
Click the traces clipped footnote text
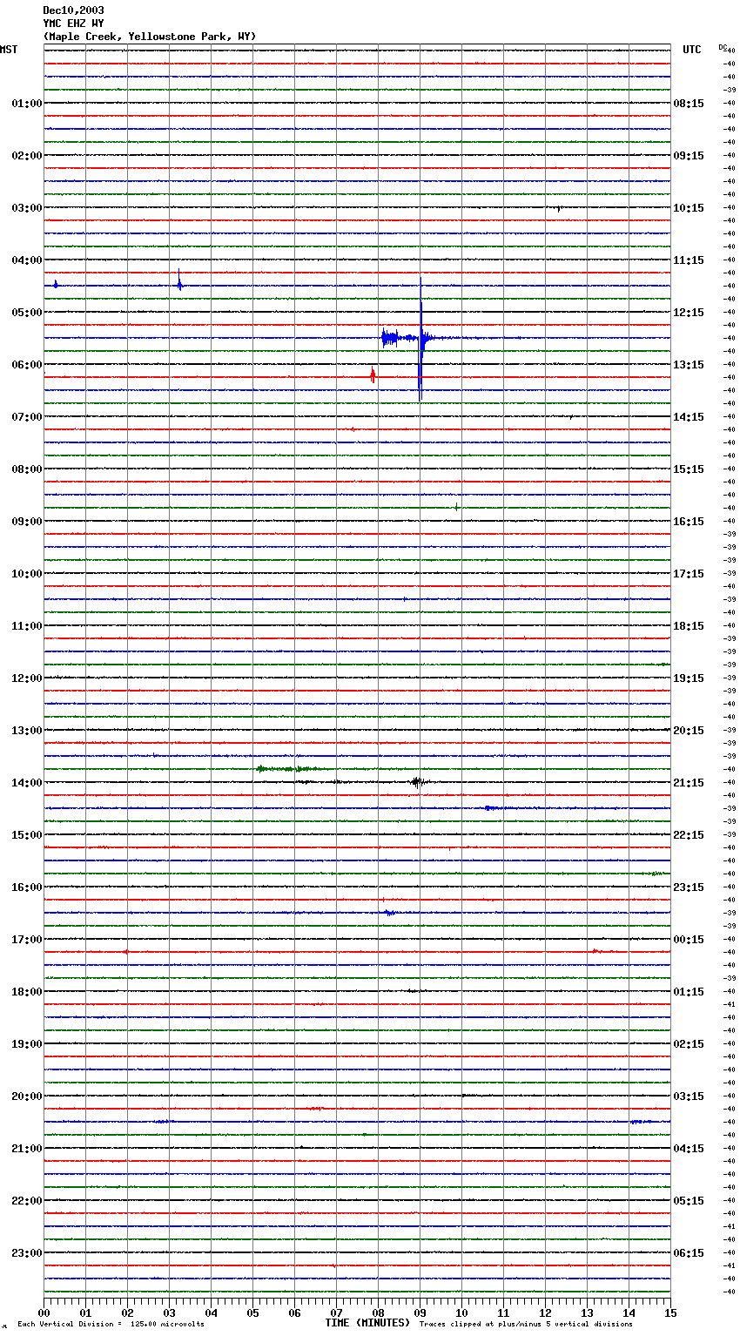(526, 1324)
